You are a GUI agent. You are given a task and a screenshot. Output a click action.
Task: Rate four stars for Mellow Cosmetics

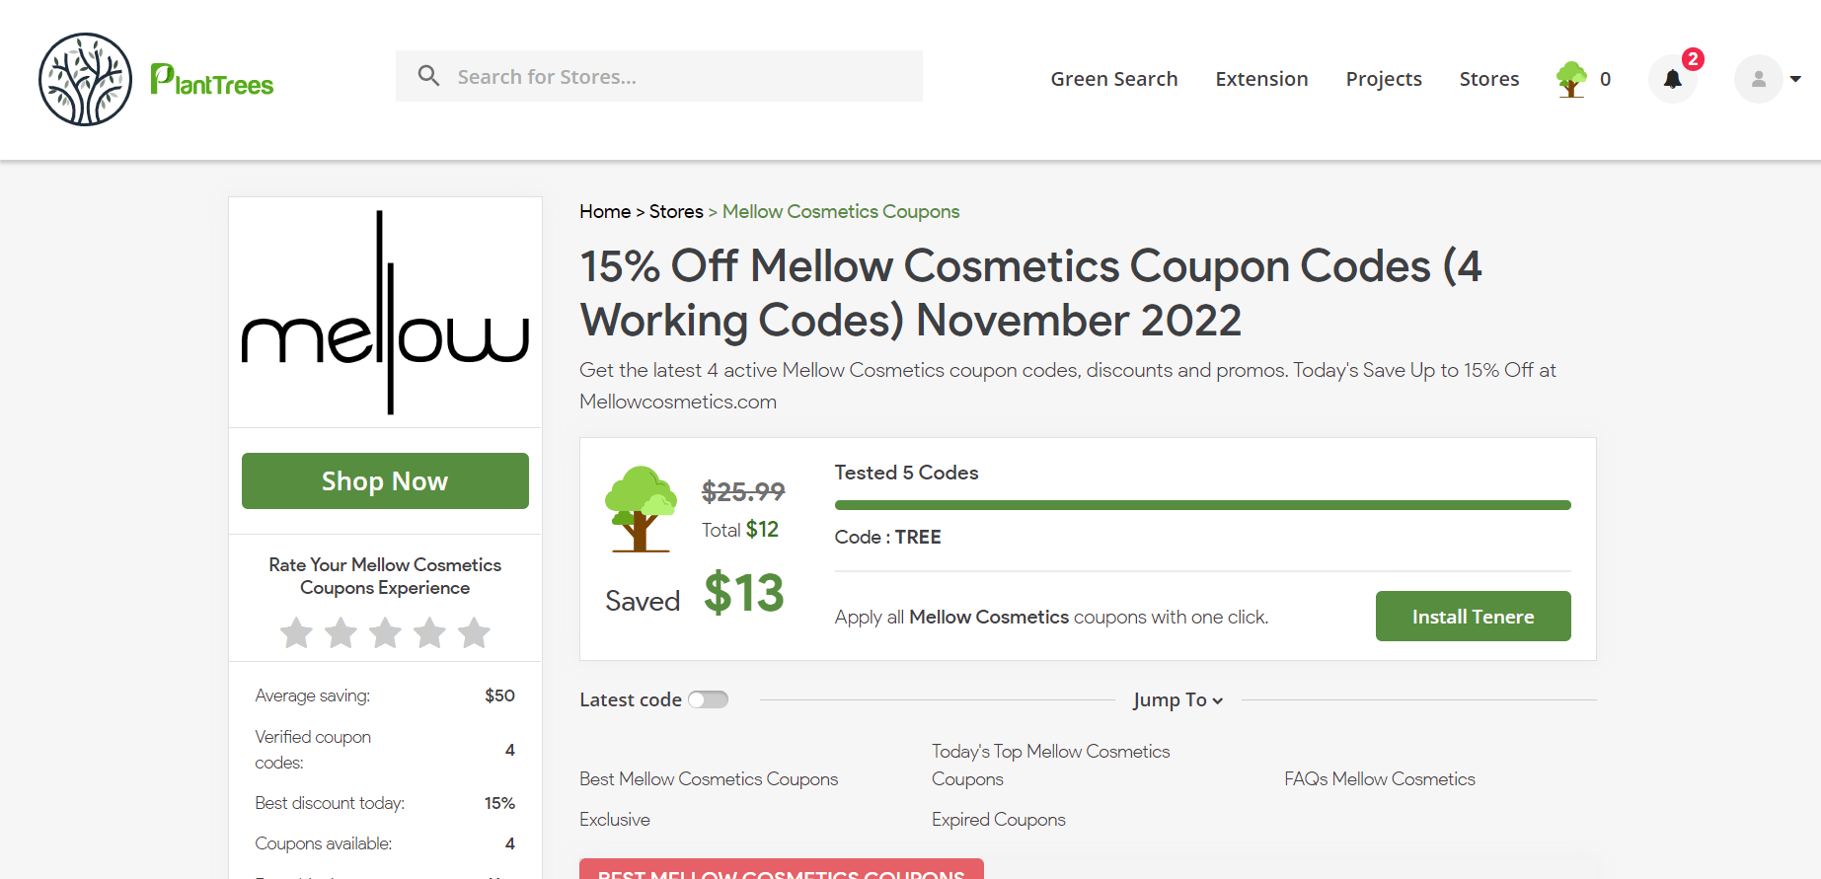click(429, 632)
